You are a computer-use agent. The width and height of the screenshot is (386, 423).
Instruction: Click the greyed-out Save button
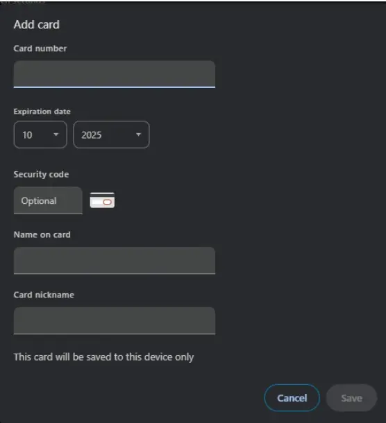click(351, 398)
